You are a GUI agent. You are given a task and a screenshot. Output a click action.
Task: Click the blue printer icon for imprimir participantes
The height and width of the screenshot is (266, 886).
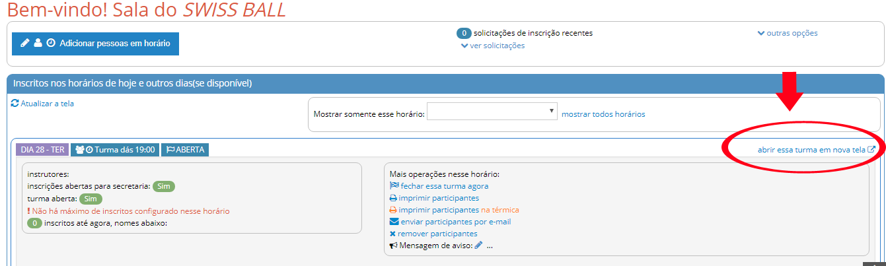pos(393,198)
